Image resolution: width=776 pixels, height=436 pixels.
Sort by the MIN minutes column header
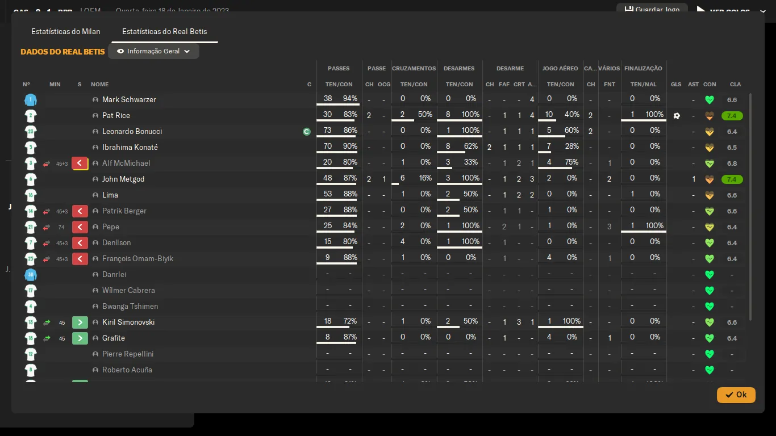pyautogui.click(x=55, y=85)
